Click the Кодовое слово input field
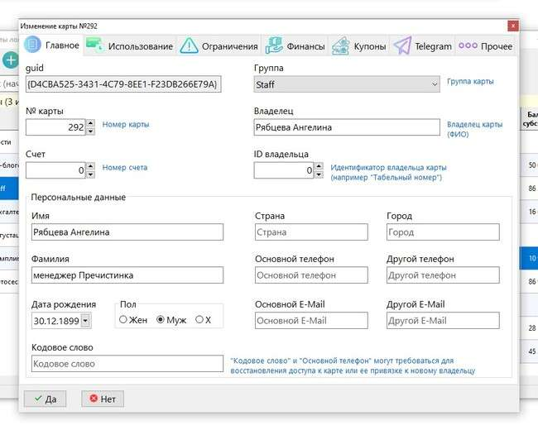 [125, 364]
